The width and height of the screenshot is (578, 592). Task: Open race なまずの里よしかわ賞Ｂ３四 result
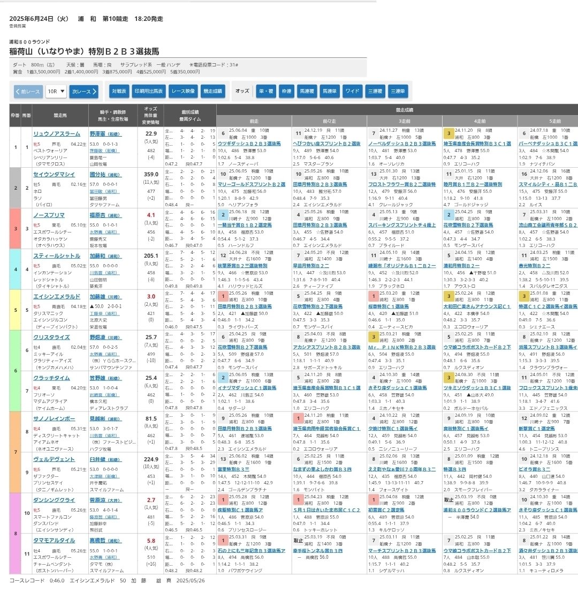tap(322, 469)
